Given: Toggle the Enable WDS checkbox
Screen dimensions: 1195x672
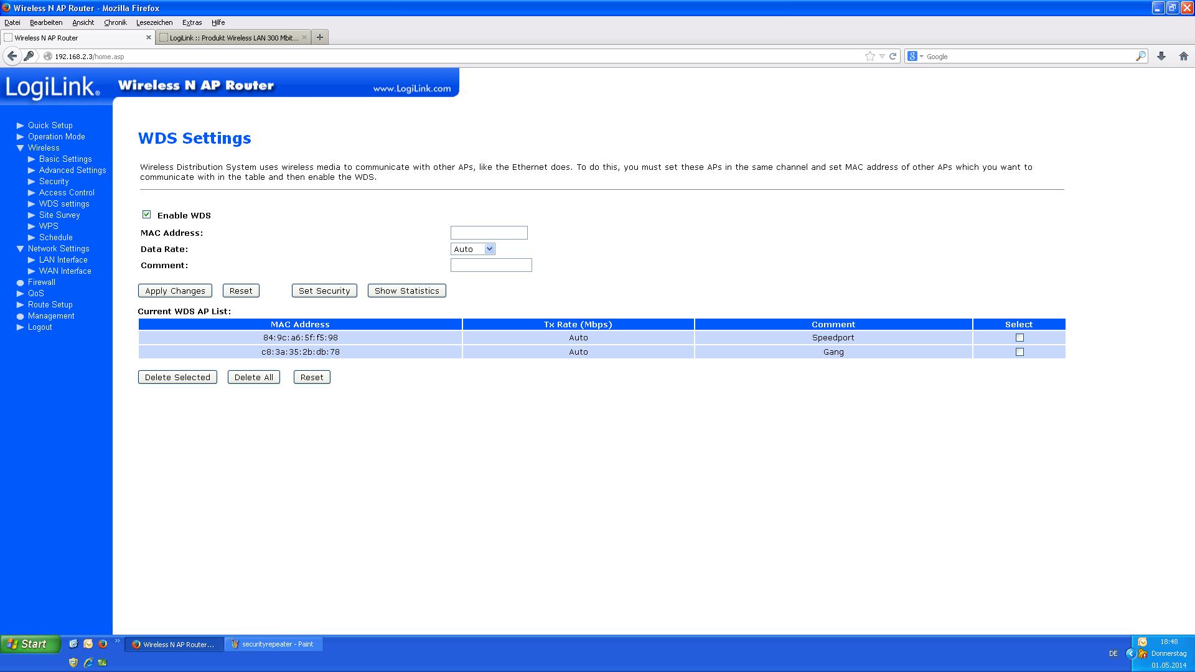Looking at the screenshot, I should pos(146,215).
